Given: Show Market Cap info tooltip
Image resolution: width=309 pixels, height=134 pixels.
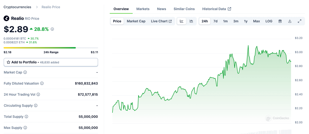Looking at the screenshot, I should pyautogui.click(x=25, y=72).
